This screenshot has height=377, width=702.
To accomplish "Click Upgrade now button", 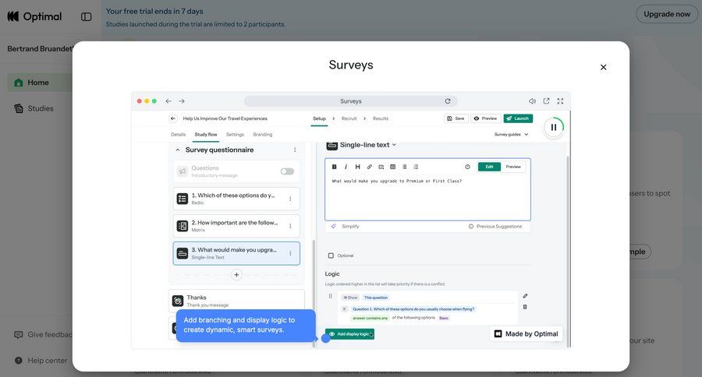I will 667,14.
